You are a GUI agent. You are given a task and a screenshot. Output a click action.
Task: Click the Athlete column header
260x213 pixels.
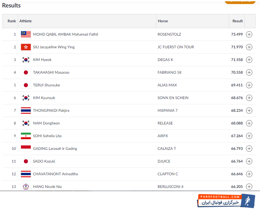click(26, 21)
